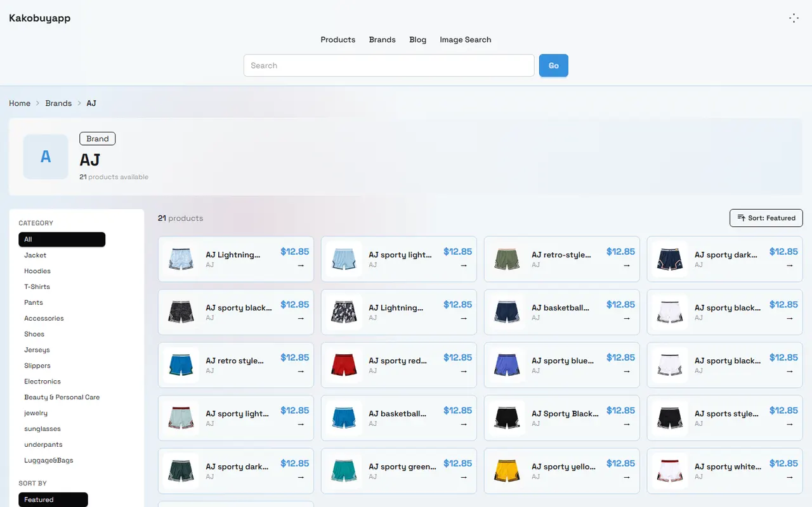Toggle the theme icon in top-right corner
Screen dimensions: 812x507
pos(794,18)
